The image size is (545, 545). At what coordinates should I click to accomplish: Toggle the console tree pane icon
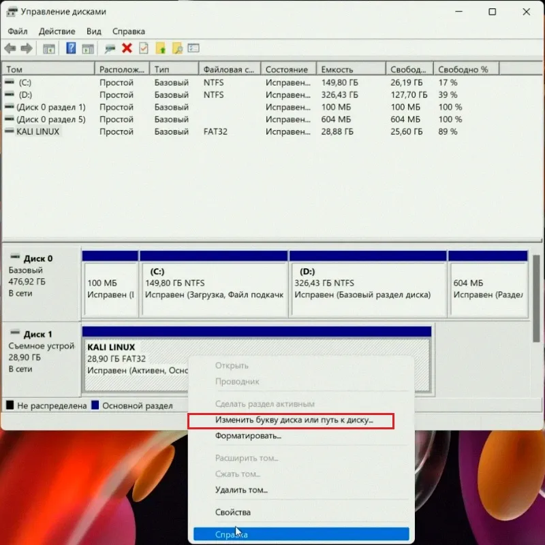pyautogui.click(x=49, y=49)
